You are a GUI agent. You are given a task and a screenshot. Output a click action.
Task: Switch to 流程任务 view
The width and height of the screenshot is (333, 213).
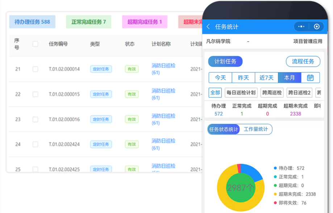303,61
